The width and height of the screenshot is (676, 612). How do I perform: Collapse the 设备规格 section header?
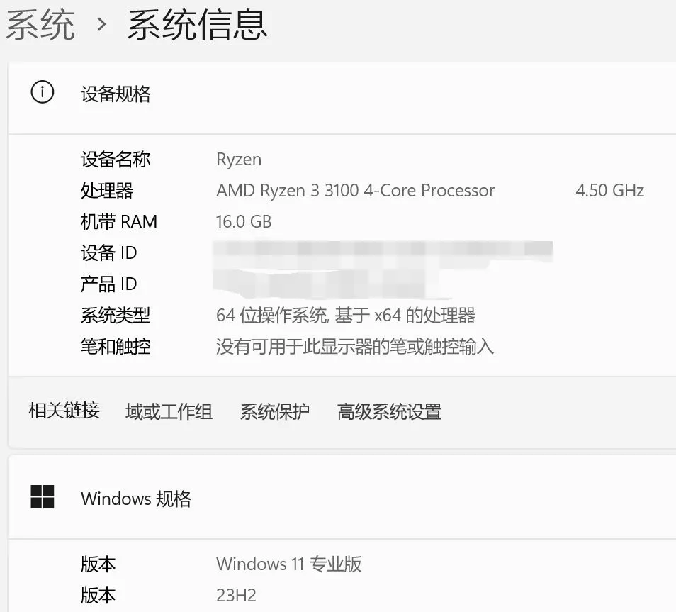(x=342, y=98)
